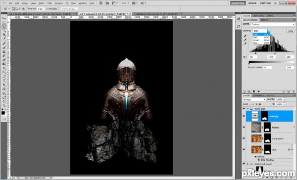The width and height of the screenshot is (297, 180).
Task: Hide the Hue layer
Action: 244,149
